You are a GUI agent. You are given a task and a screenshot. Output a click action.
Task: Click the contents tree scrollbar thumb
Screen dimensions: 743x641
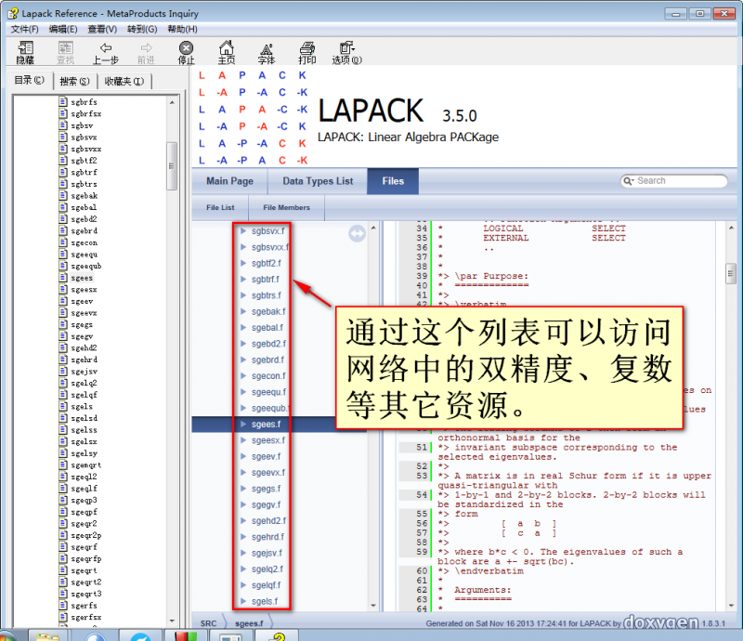click(x=172, y=166)
